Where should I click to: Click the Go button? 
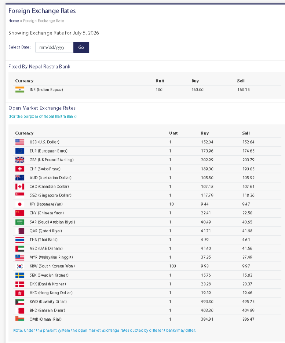click(x=81, y=47)
